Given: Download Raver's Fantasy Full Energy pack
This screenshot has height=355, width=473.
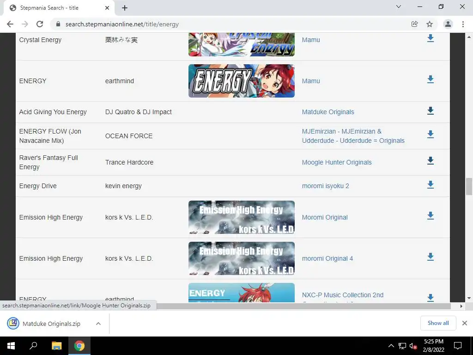Looking at the screenshot, I should (431, 160).
